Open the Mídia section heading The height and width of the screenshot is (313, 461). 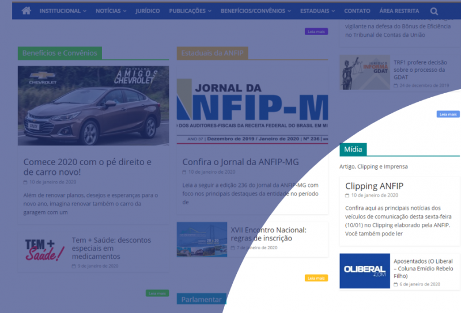(353, 150)
